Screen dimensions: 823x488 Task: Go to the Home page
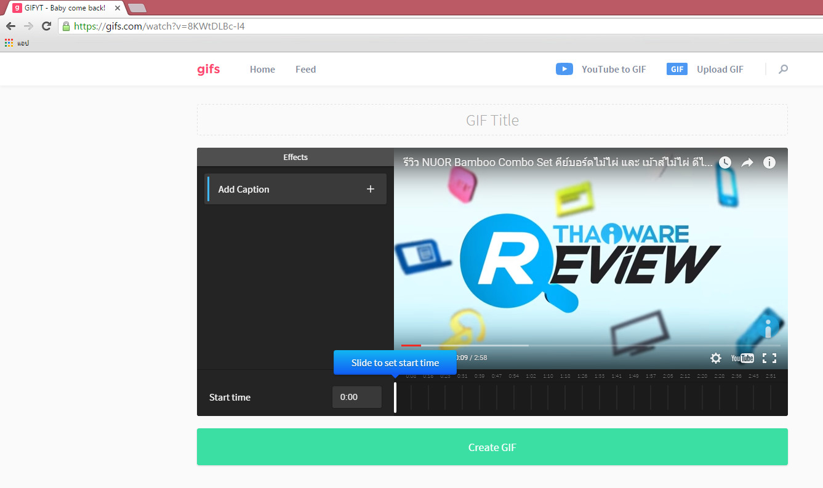coord(262,70)
